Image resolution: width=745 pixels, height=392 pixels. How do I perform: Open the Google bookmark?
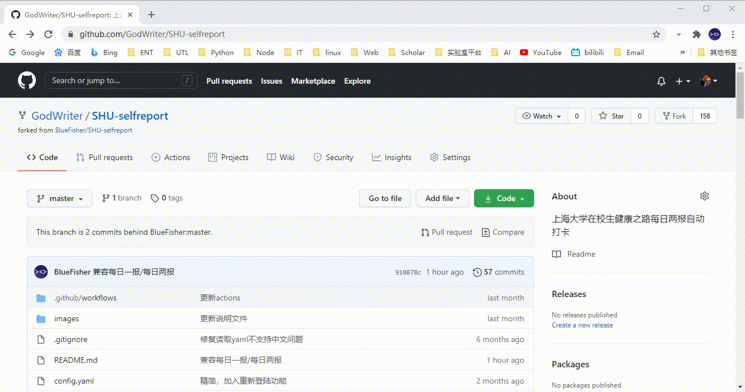(x=27, y=52)
